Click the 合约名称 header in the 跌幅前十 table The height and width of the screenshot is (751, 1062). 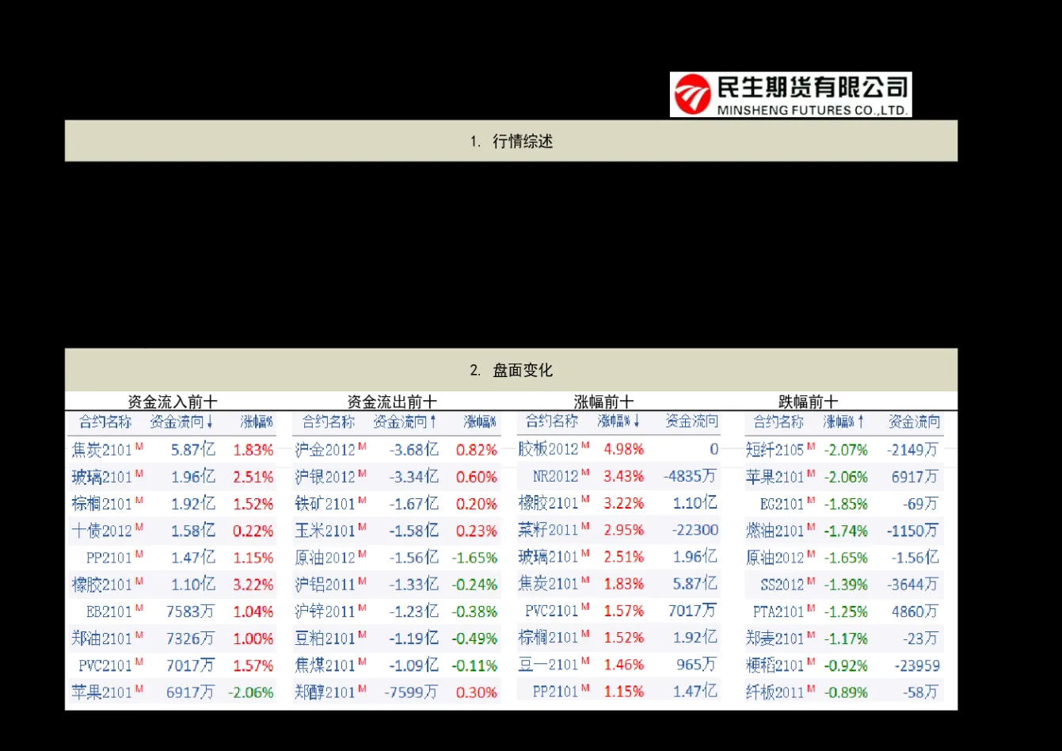pos(778,421)
